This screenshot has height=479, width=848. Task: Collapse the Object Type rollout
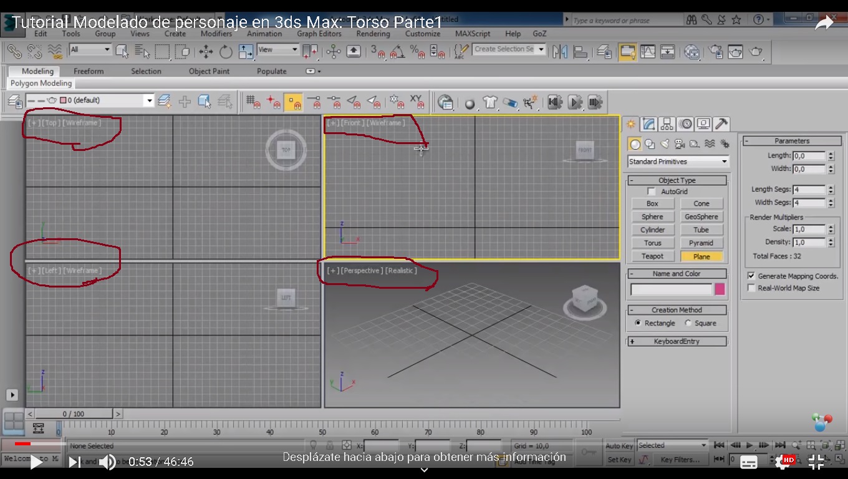pos(677,180)
